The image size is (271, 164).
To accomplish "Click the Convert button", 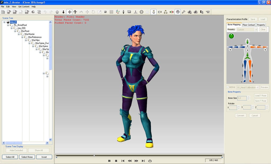I will pos(240,116).
